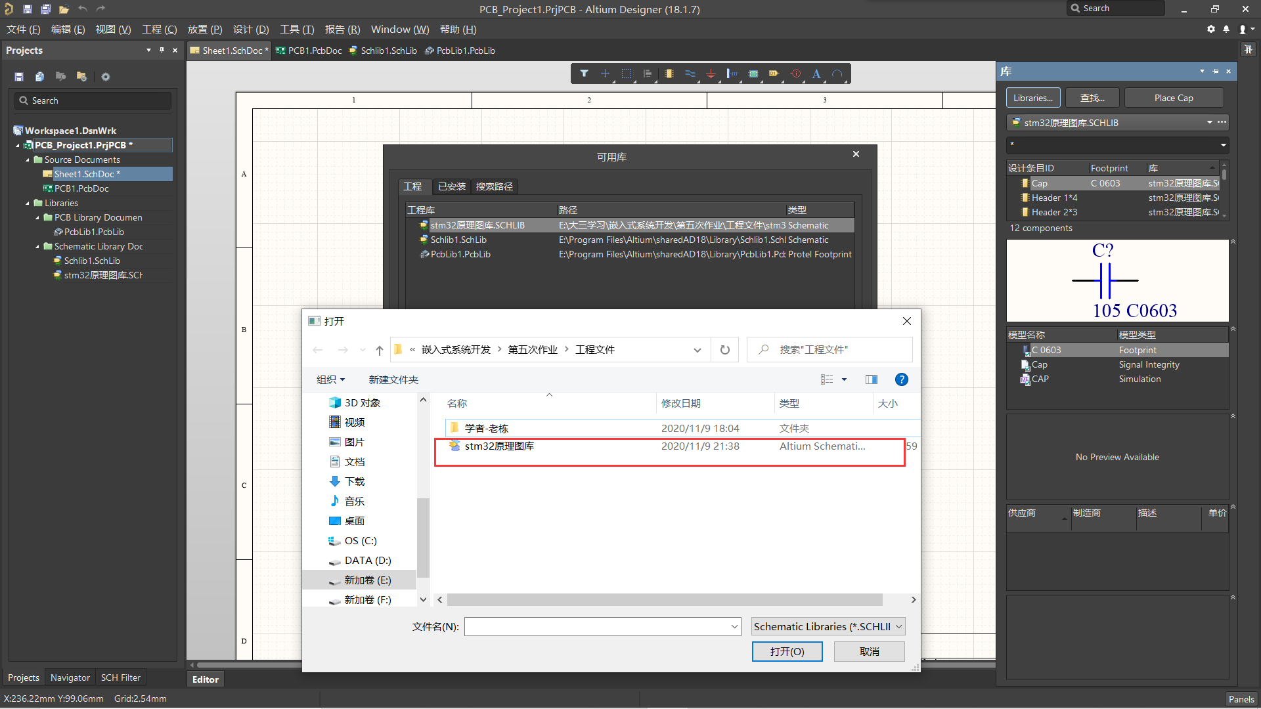Select the place text string tool
The height and width of the screenshot is (709, 1261).
click(x=816, y=74)
